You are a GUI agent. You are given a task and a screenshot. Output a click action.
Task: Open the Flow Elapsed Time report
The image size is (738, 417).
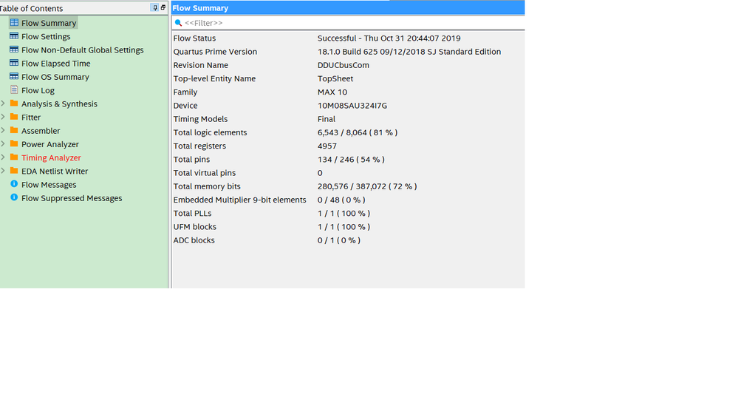(55, 63)
